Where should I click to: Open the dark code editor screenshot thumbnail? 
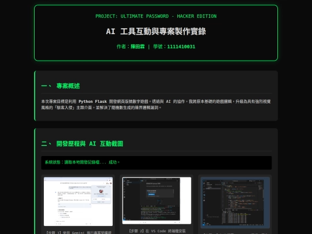235,202
